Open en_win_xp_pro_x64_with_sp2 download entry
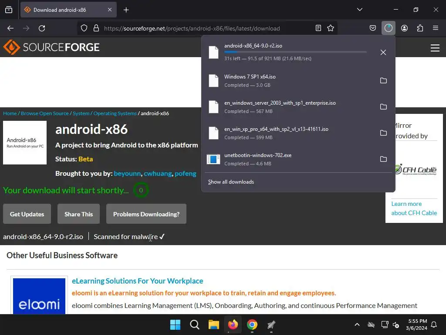 289,133
